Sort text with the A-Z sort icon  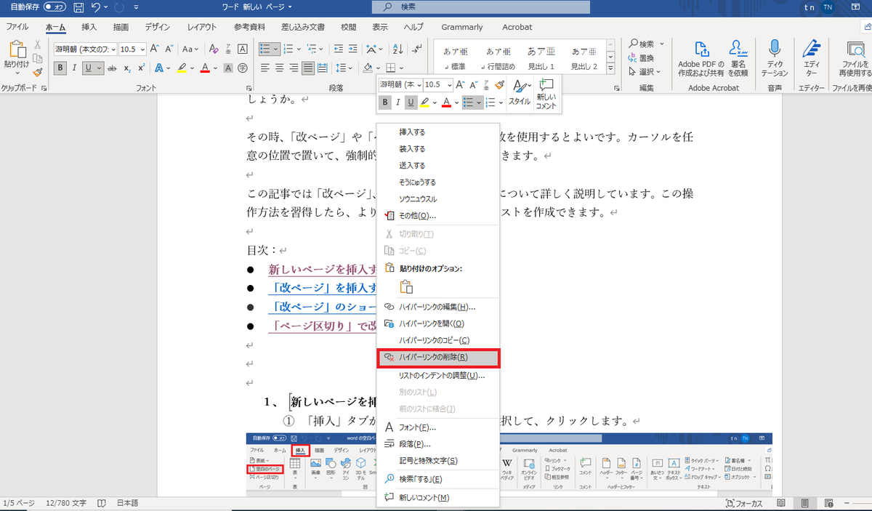397,49
